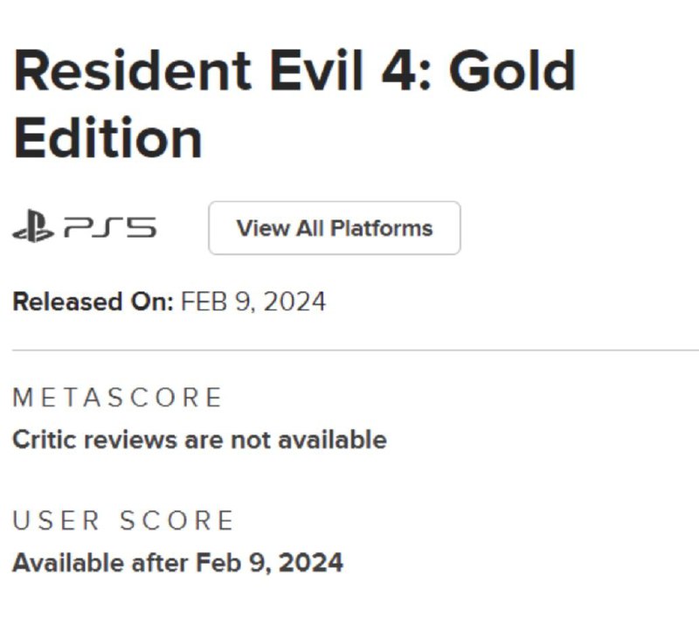Click the word Critic in the Metascore message

click(x=44, y=439)
